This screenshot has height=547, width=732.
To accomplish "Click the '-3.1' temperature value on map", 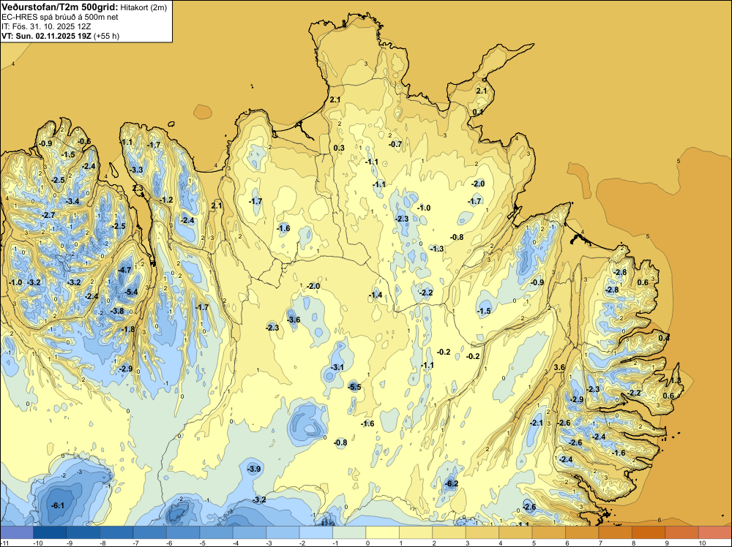I will tap(337, 367).
